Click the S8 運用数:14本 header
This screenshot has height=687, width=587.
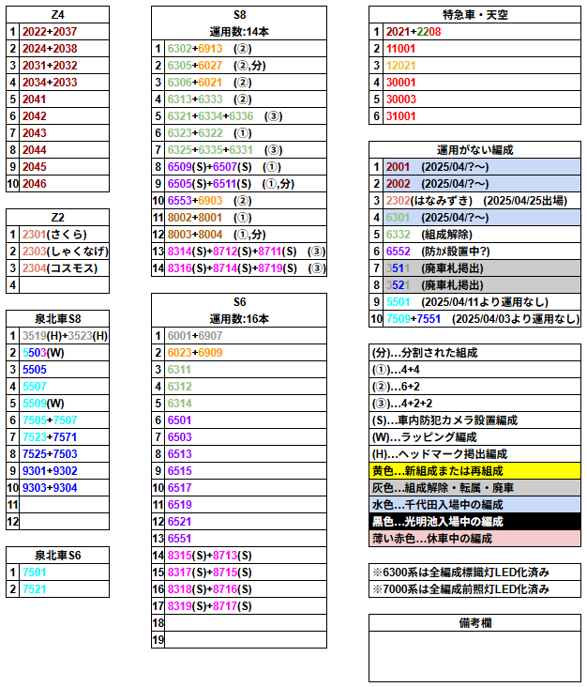[239, 23]
